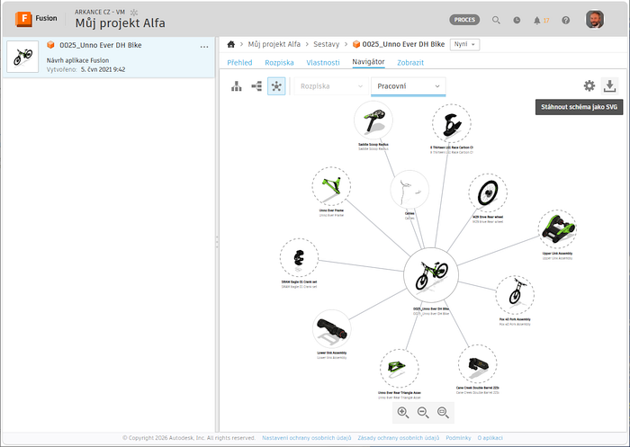Image resolution: width=630 pixels, height=447 pixels.
Task: Open notifications bell icon
Action: [x=536, y=20]
